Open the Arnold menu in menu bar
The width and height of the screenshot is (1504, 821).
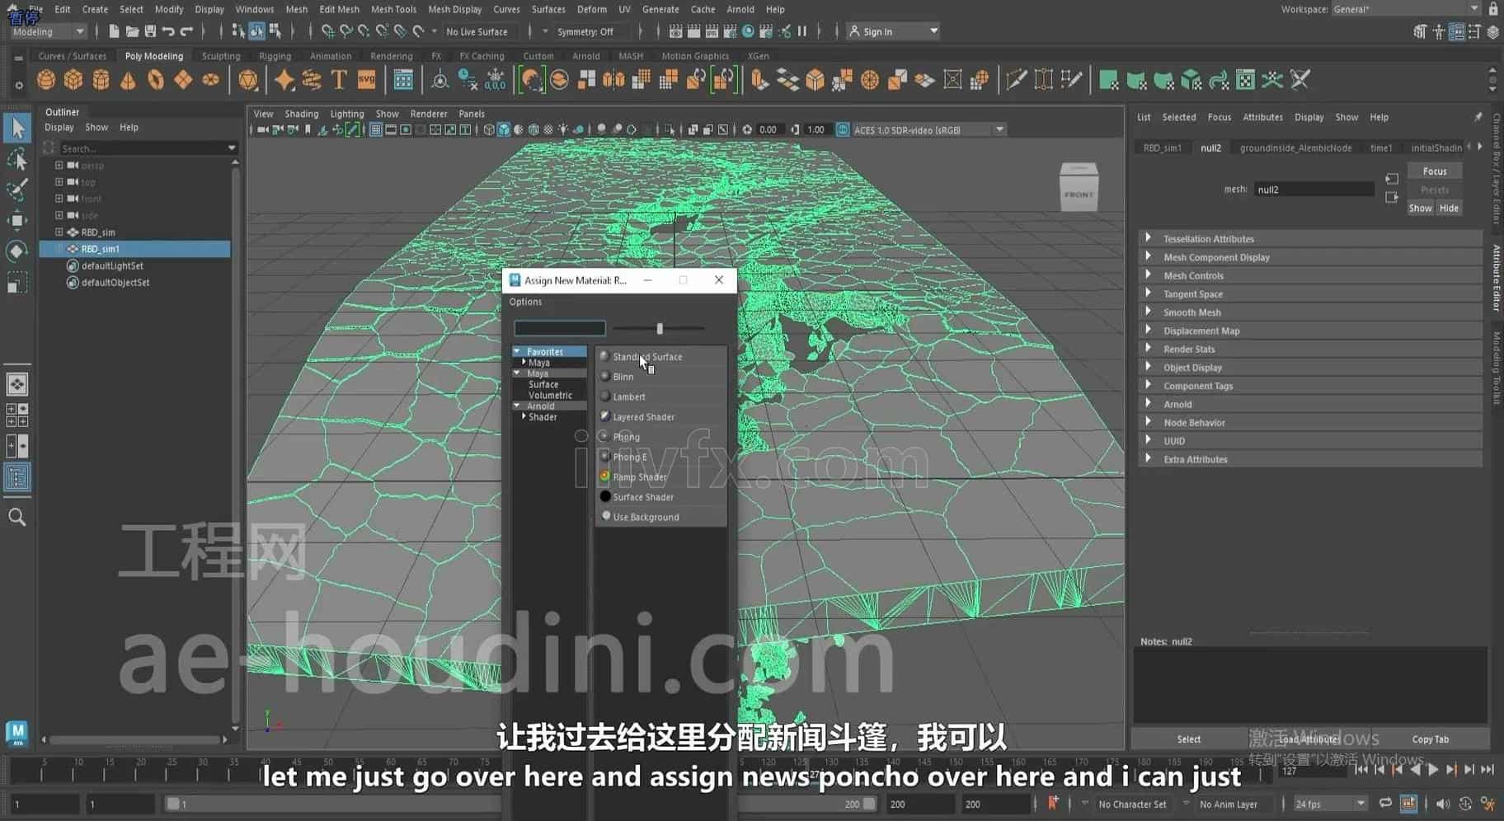[740, 9]
